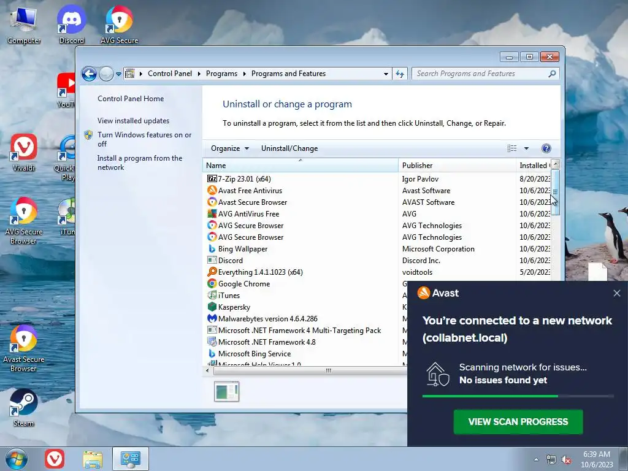Viewport: 628px width, 471px height.
Task: Open View installed updates link
Action: [x=133, y=121]
